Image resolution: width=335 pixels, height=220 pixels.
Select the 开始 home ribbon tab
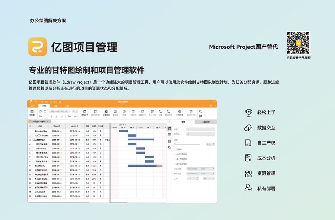tap(44, 106)
